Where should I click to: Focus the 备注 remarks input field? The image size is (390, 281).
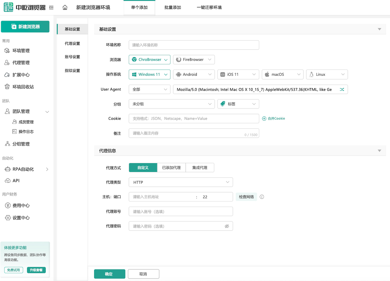(194, 133)
